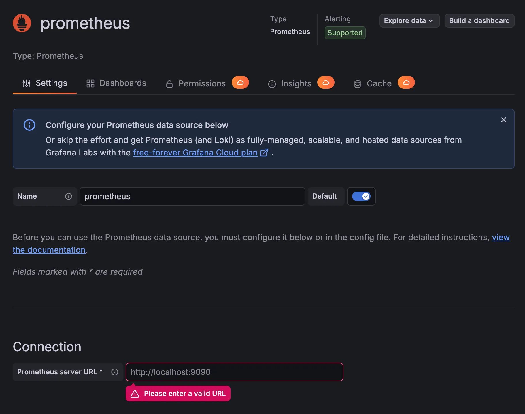Viewport: 525px width, 414px height.
Task: Click the Prometheus flame logo icon
Action: 22,23
